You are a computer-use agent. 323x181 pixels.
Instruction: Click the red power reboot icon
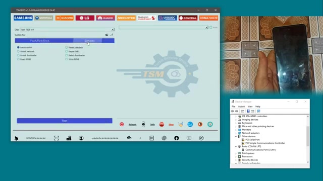coord(122,124)
